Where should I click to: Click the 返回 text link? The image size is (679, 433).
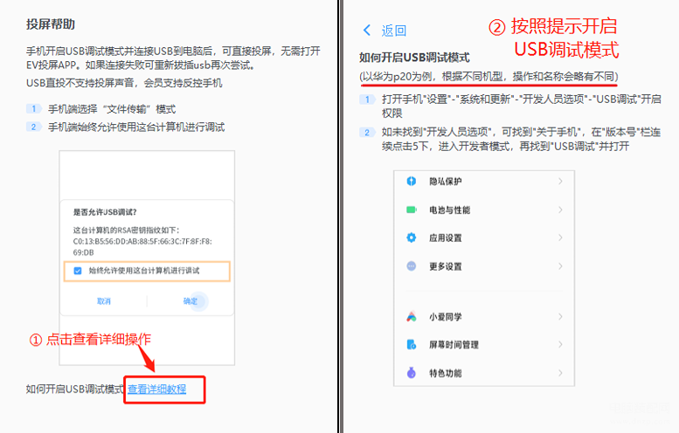[394, 31]
